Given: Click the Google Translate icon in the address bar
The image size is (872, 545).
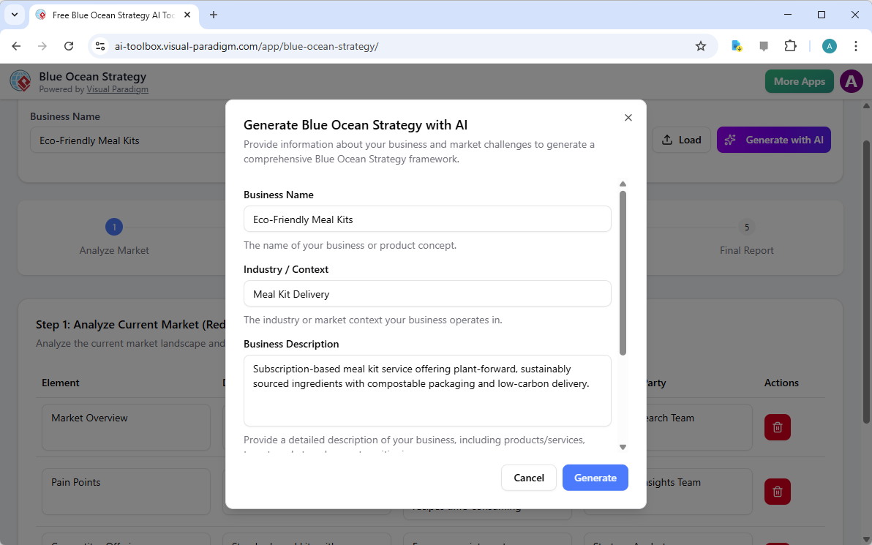Looking at the screenshot, I should pos(736,45).
